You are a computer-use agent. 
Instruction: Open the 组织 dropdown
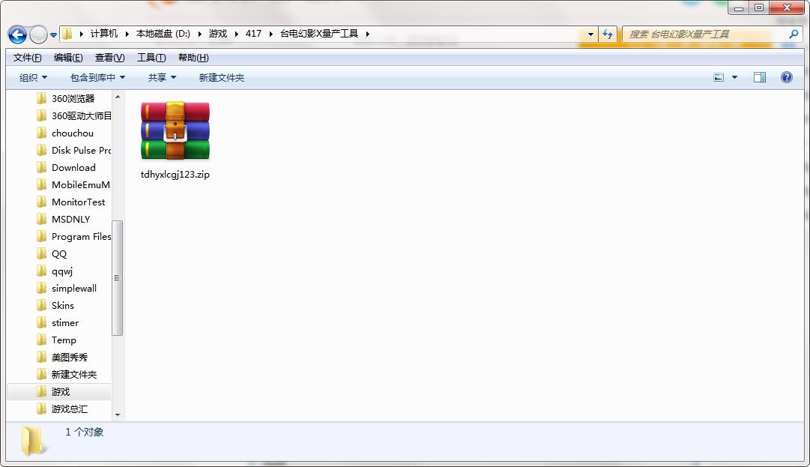pos(33,77)
